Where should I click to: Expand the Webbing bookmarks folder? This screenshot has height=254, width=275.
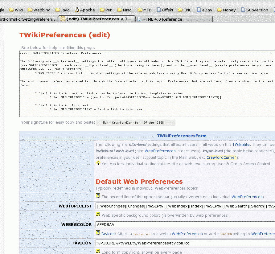click(39, 10)
